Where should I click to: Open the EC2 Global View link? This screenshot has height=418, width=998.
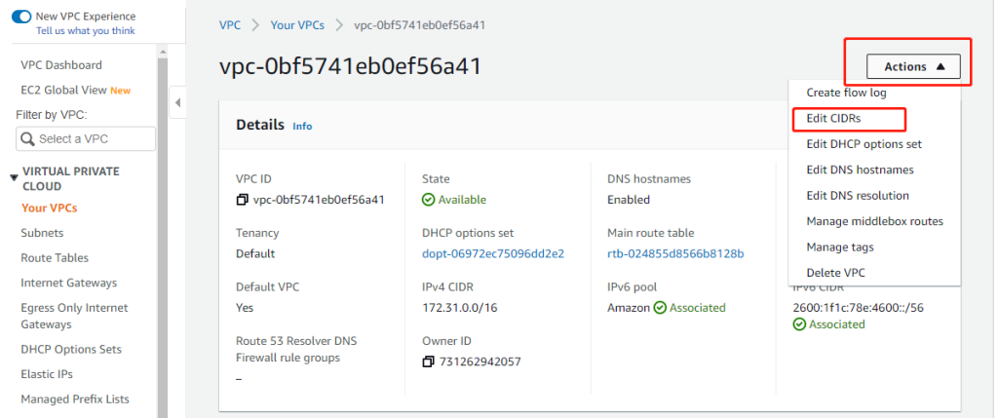click(62, 91)
